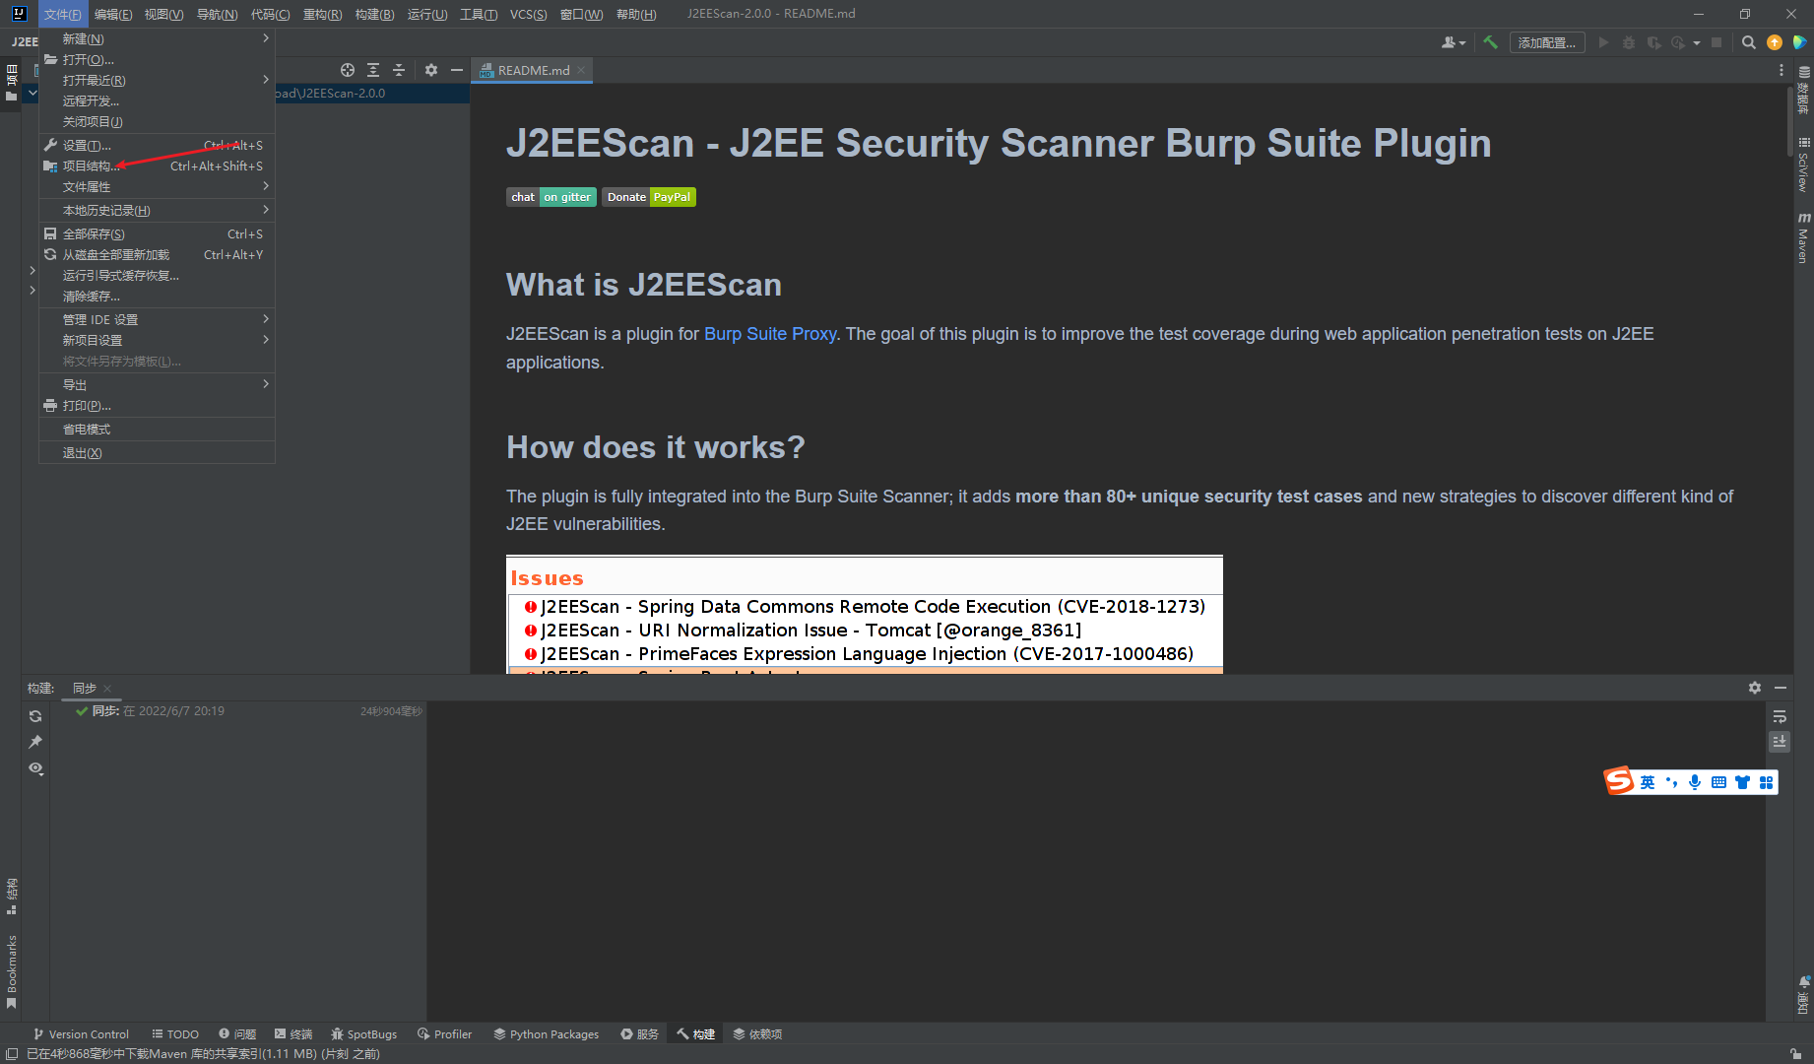Select 清除缓存... menu item
Image resolution: width=1814 pixels, height=1064 pixels.
click(x=157, y=296)
